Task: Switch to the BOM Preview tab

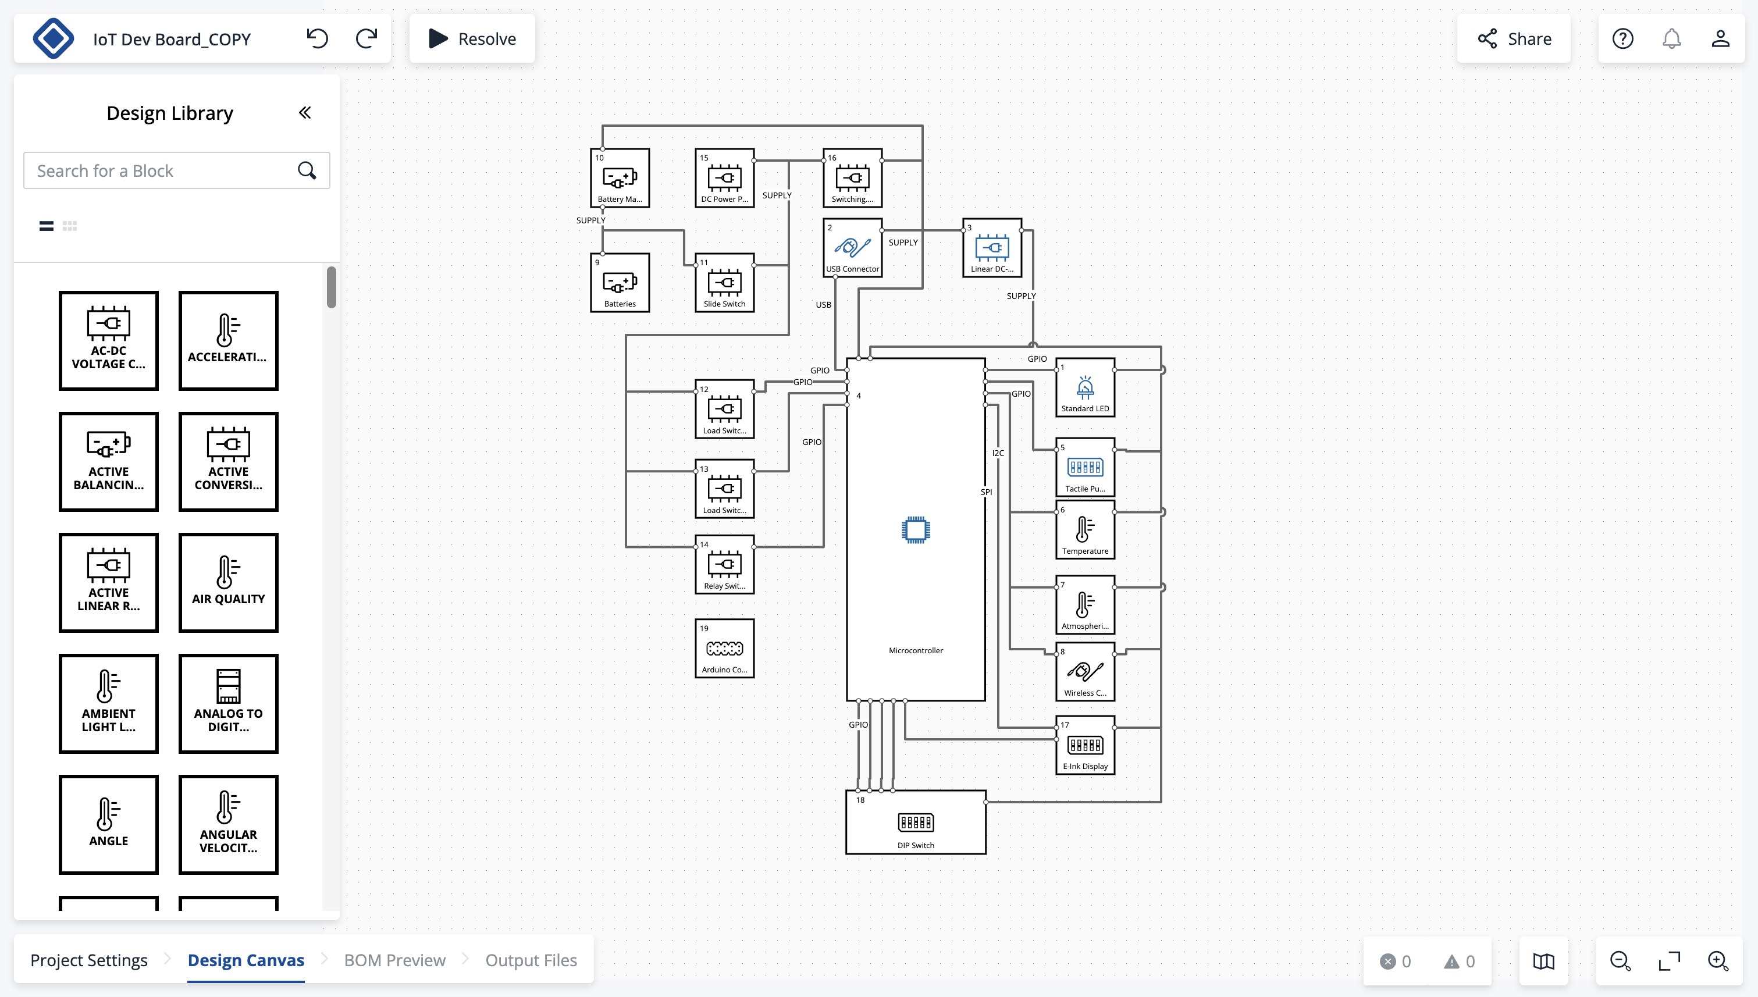Action: click(395, 960)
